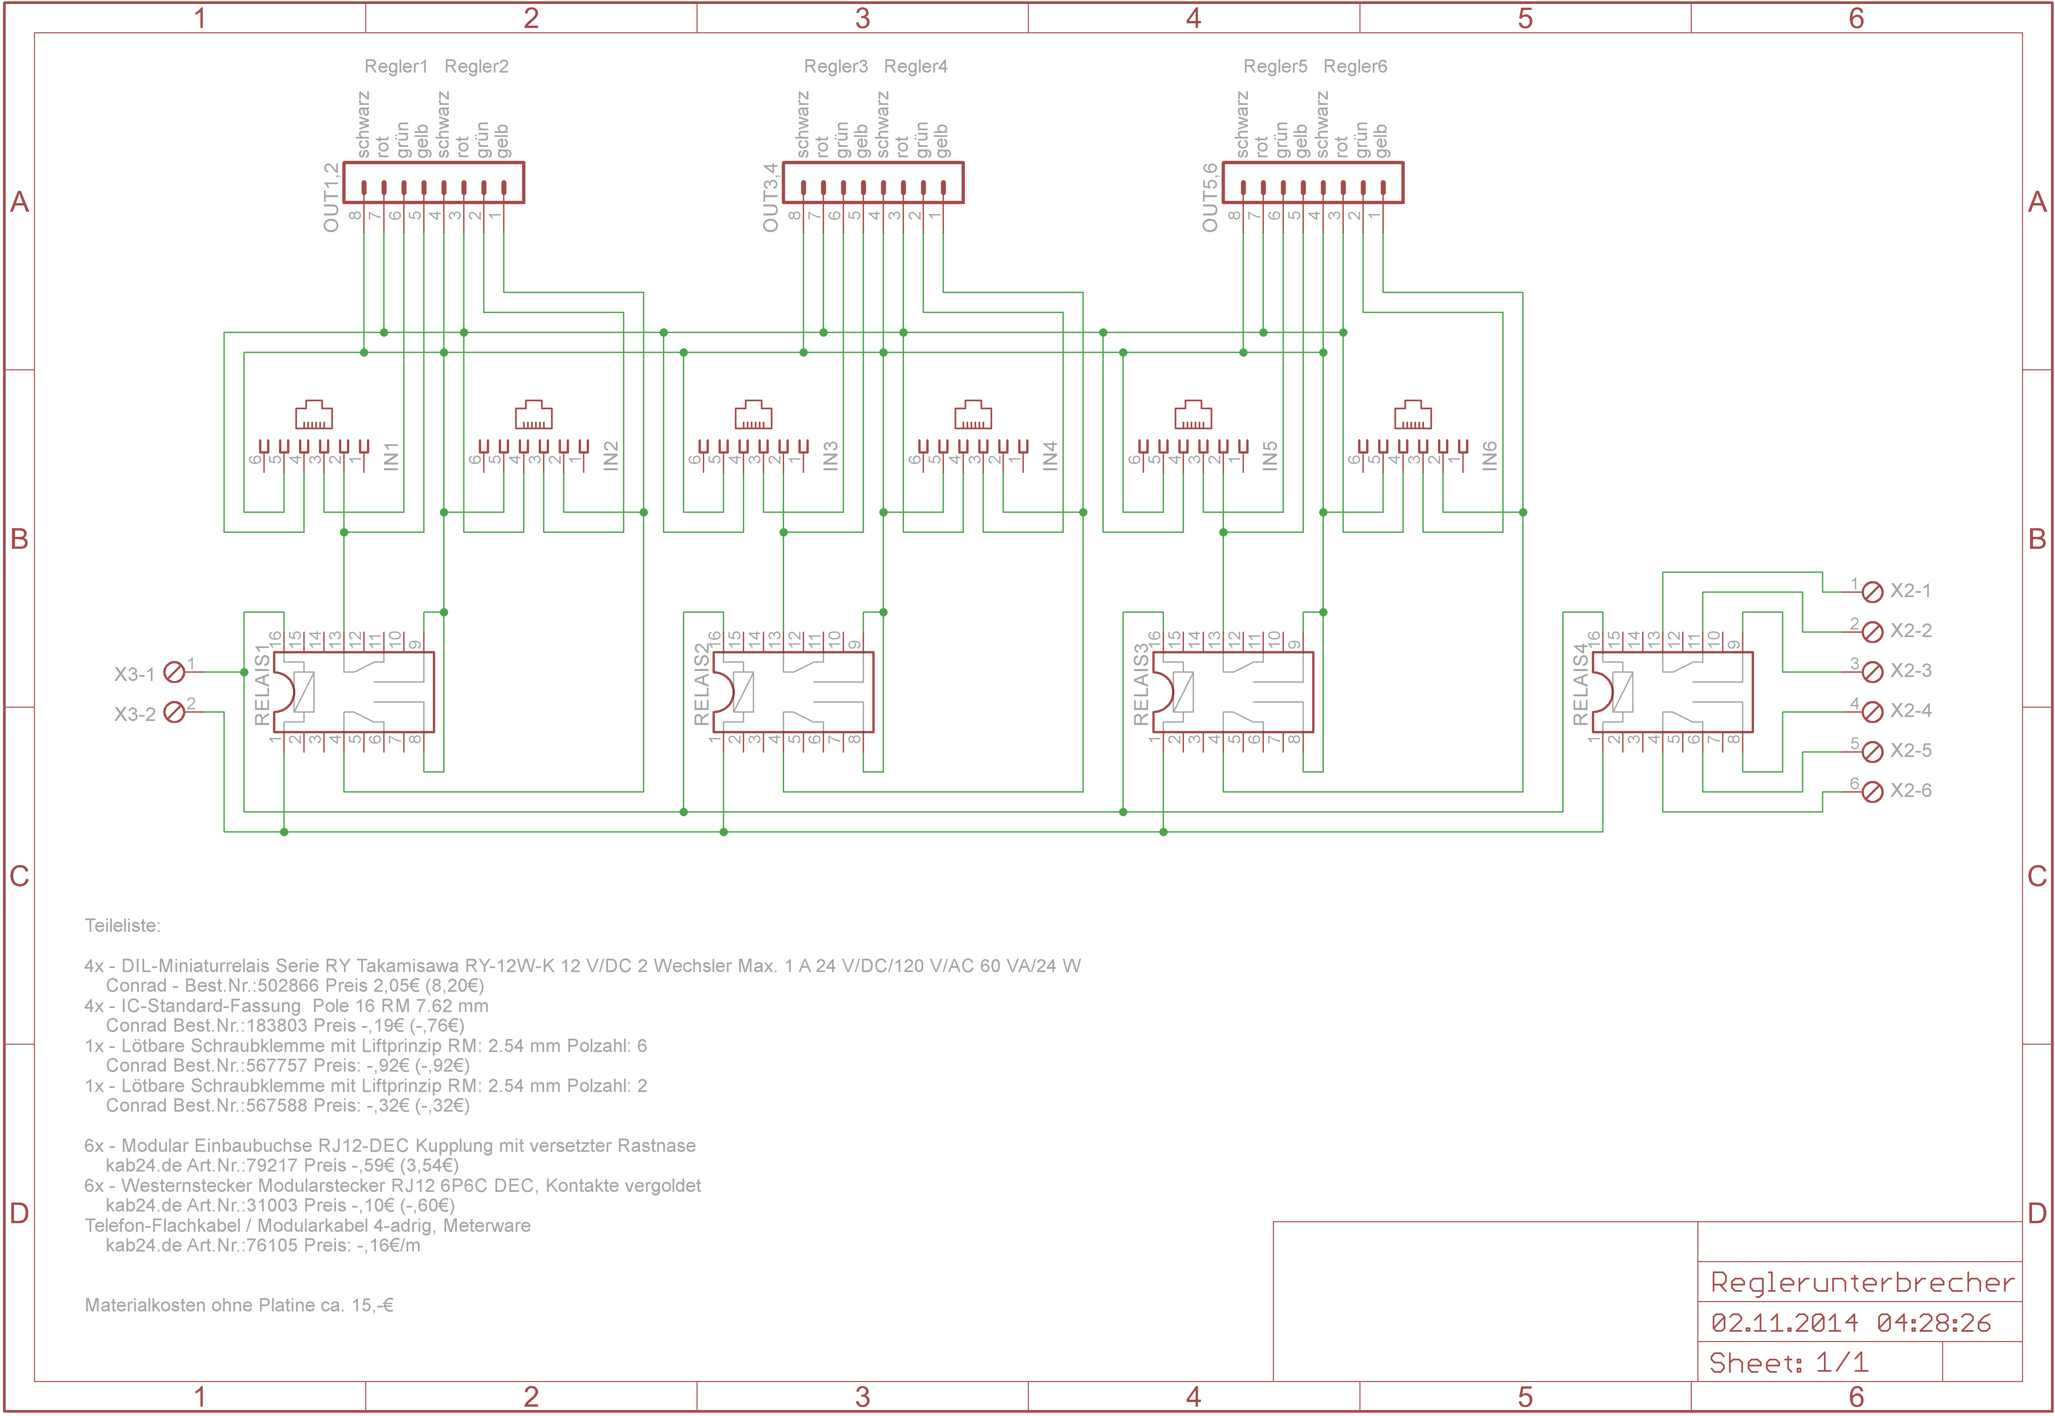2055x1416 pixels.
Task: Click the Regler3 text label
Action: (x=836, y=67)
